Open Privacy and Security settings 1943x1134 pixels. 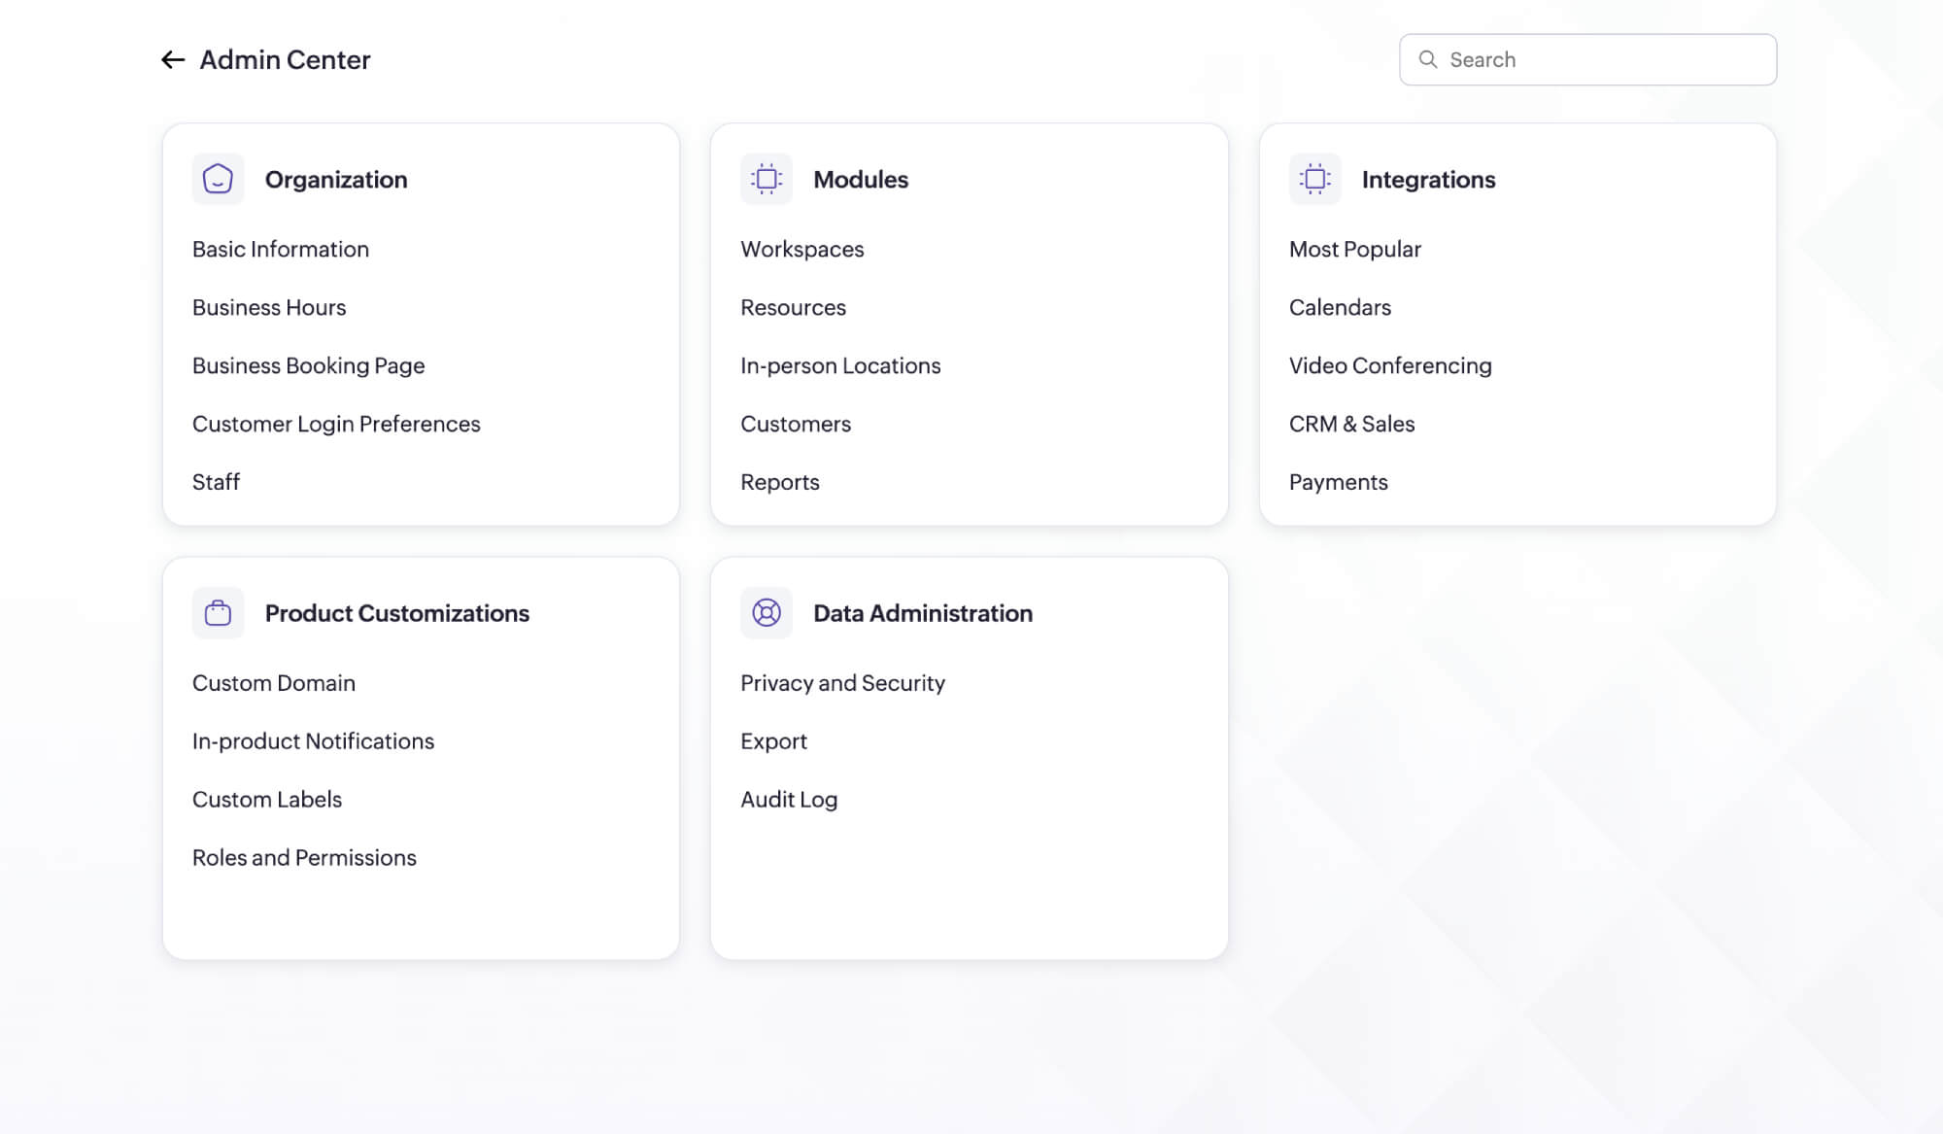842,683
